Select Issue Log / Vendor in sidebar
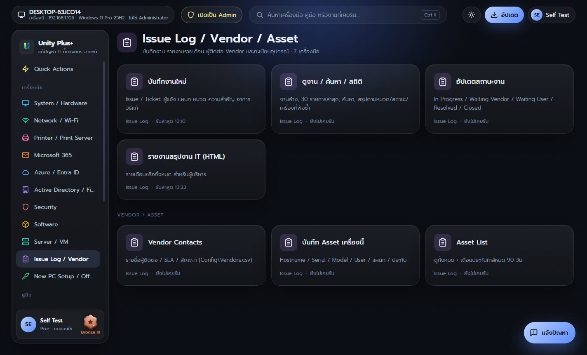This screenshot has width=587, height=355. (x=58, y=259)
